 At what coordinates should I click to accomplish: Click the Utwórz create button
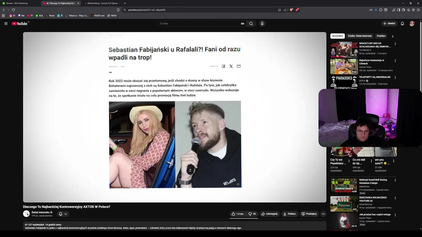pos(389,23)
